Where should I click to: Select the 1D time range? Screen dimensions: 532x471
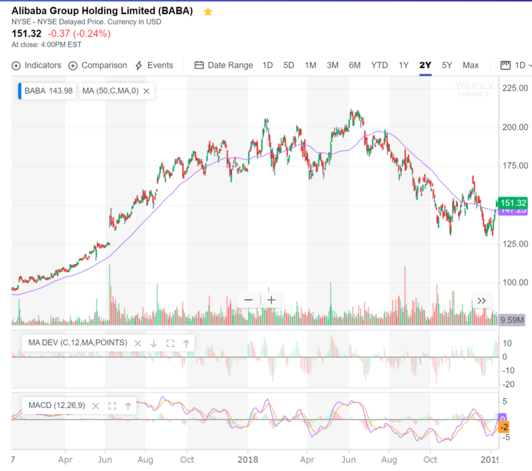(268, 66)
